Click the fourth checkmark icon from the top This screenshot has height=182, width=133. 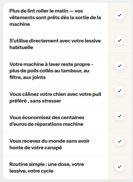click(120, 91)
